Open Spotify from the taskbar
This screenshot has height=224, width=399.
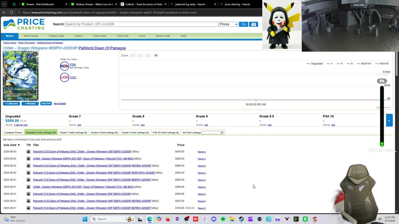tap(223, 219)
